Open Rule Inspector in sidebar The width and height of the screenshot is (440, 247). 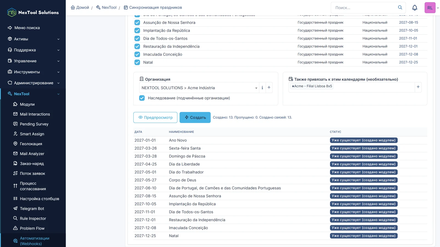[33, 218]
